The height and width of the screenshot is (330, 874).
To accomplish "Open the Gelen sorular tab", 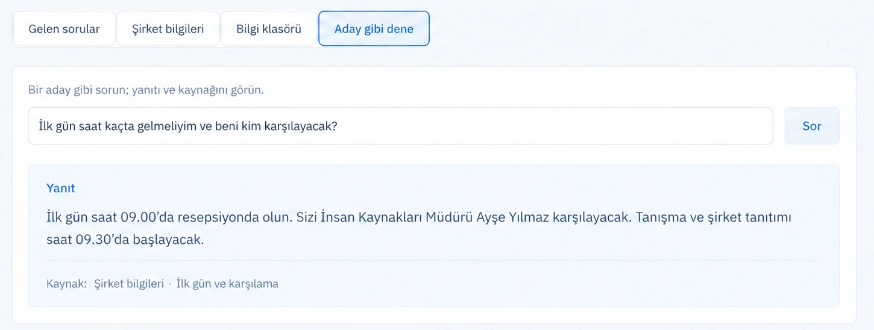I will pos(64,28).
